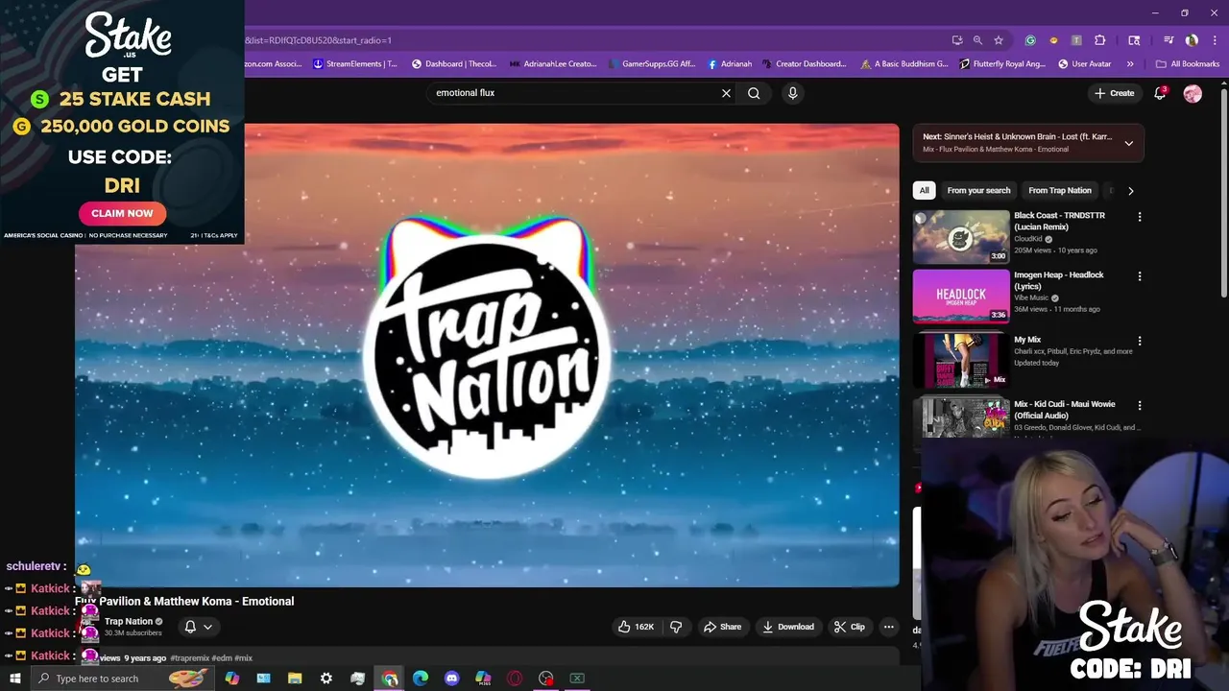The image size is (1229, 691).
Task: Open the Grammarly extension icon
Action: point(1030,40)
